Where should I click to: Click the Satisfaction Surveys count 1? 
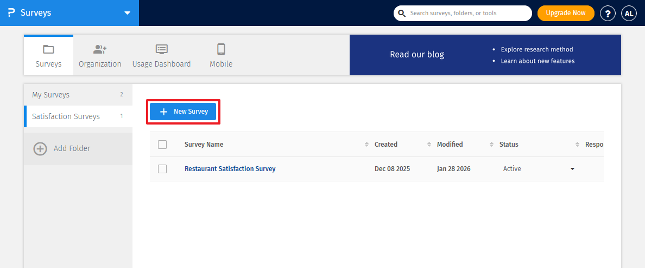tap(122, 116)
